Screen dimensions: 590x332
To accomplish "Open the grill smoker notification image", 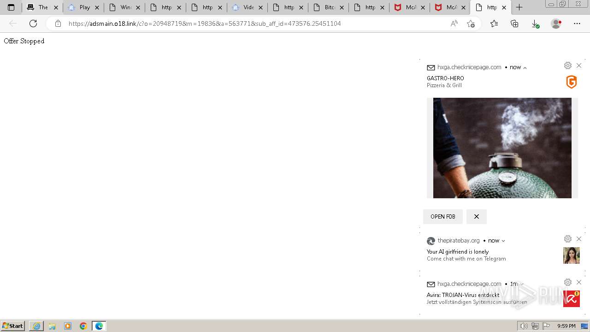I will tap(502, 148).
